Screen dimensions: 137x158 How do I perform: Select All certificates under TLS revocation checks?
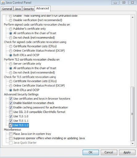pos(10,68)
